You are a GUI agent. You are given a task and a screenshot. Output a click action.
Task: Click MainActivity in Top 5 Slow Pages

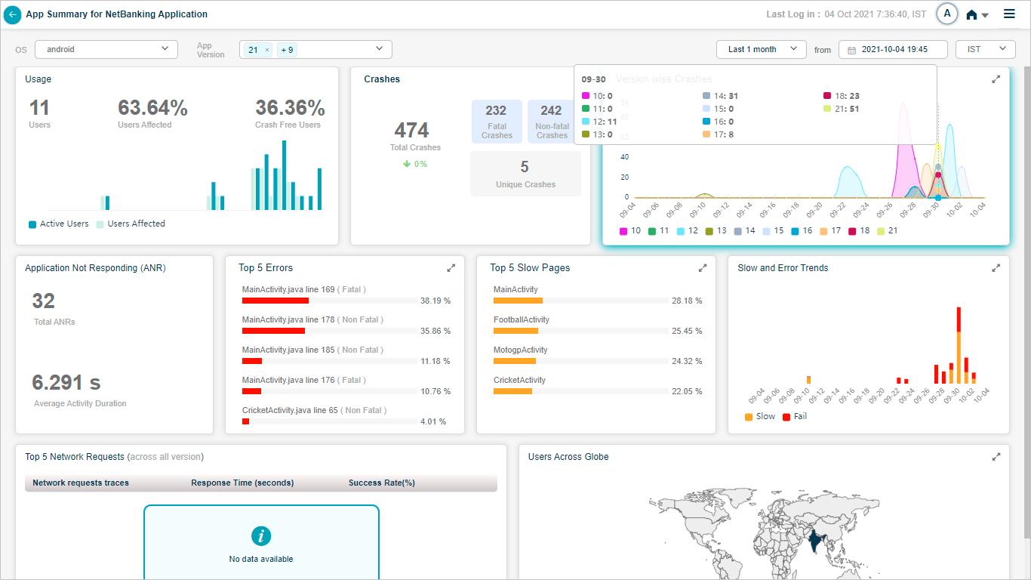click(515, 289)
